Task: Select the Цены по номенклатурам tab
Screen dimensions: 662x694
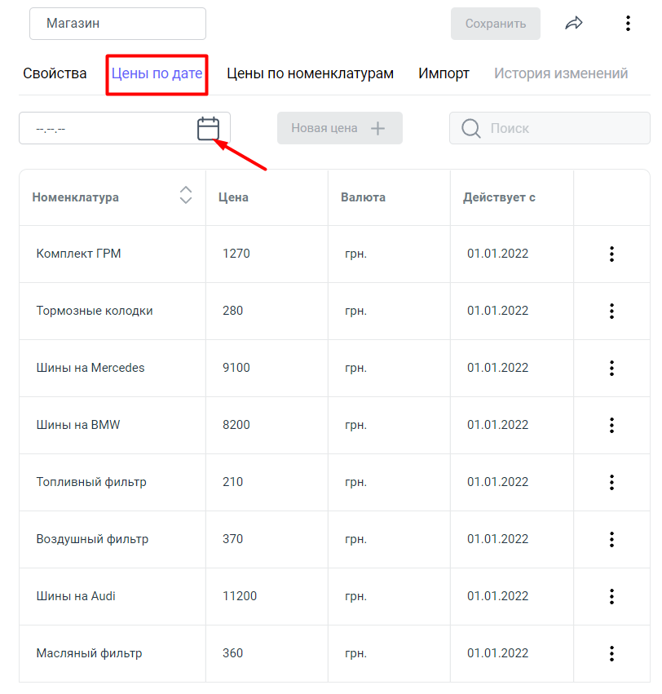Action: (310, 73)
